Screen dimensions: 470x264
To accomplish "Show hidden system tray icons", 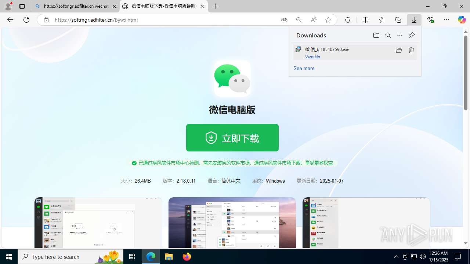I will click(x=396, y=257).
